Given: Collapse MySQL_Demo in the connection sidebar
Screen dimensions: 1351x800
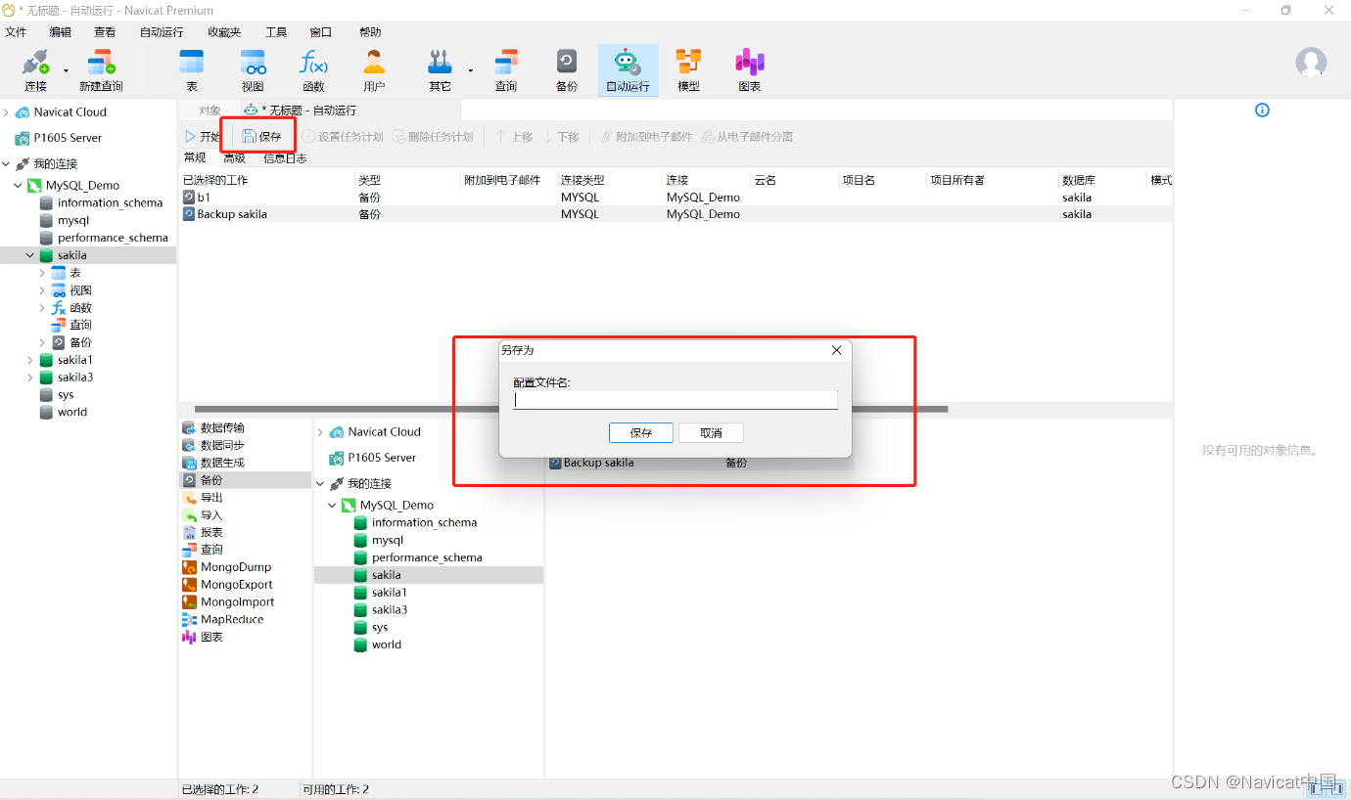Looking at the screenshot, I should [18, 186].
